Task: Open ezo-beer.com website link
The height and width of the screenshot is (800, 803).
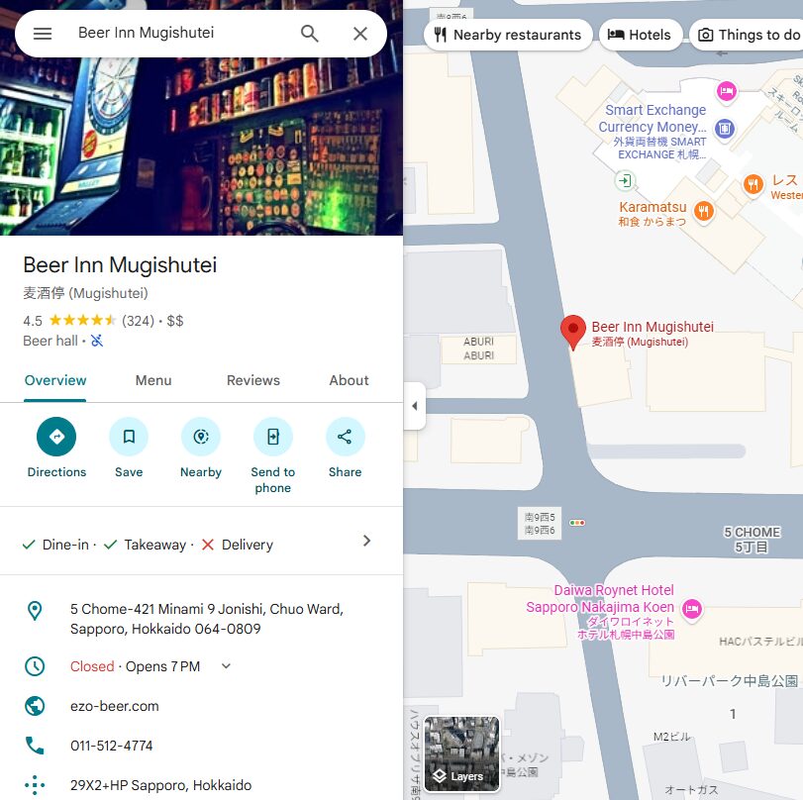Action: (x=115, y=706)
